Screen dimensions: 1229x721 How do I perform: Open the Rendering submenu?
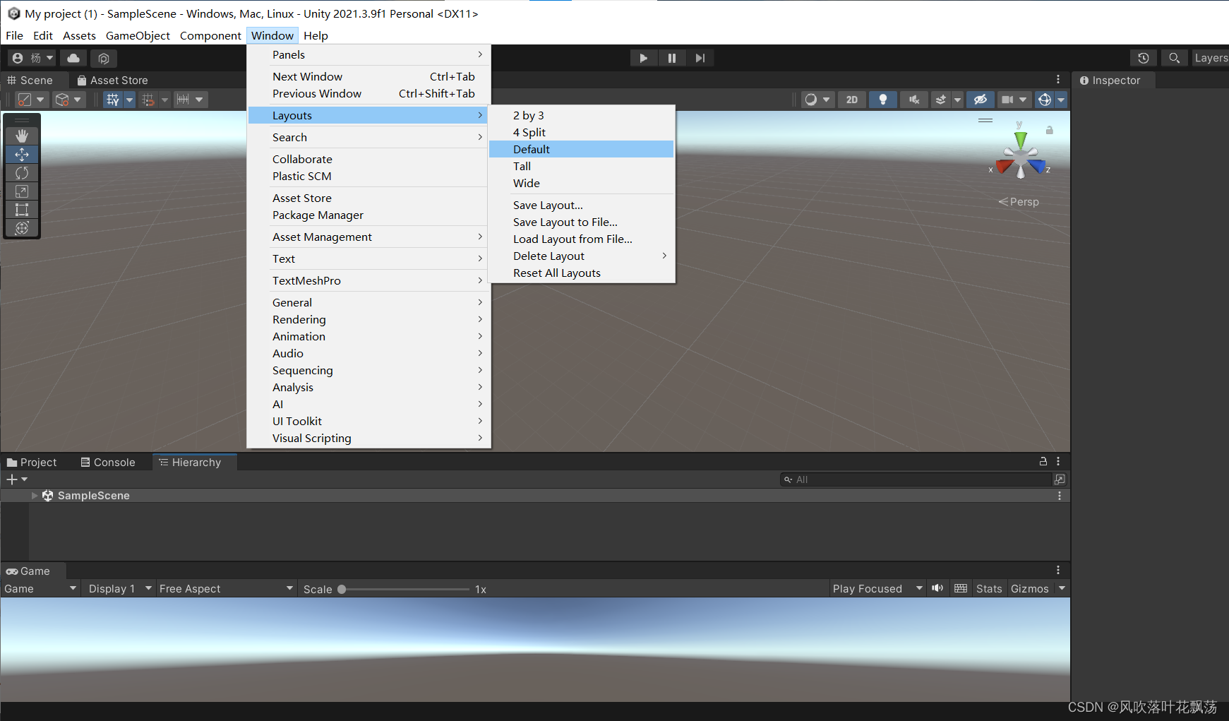(368, 319)
